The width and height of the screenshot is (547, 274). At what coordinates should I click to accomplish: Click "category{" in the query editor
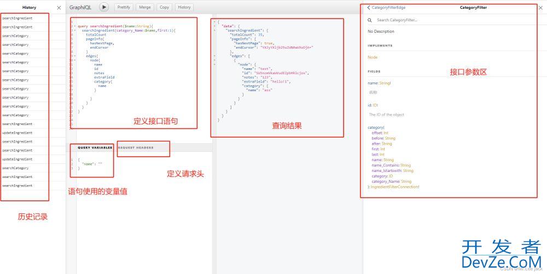[103, 81]
